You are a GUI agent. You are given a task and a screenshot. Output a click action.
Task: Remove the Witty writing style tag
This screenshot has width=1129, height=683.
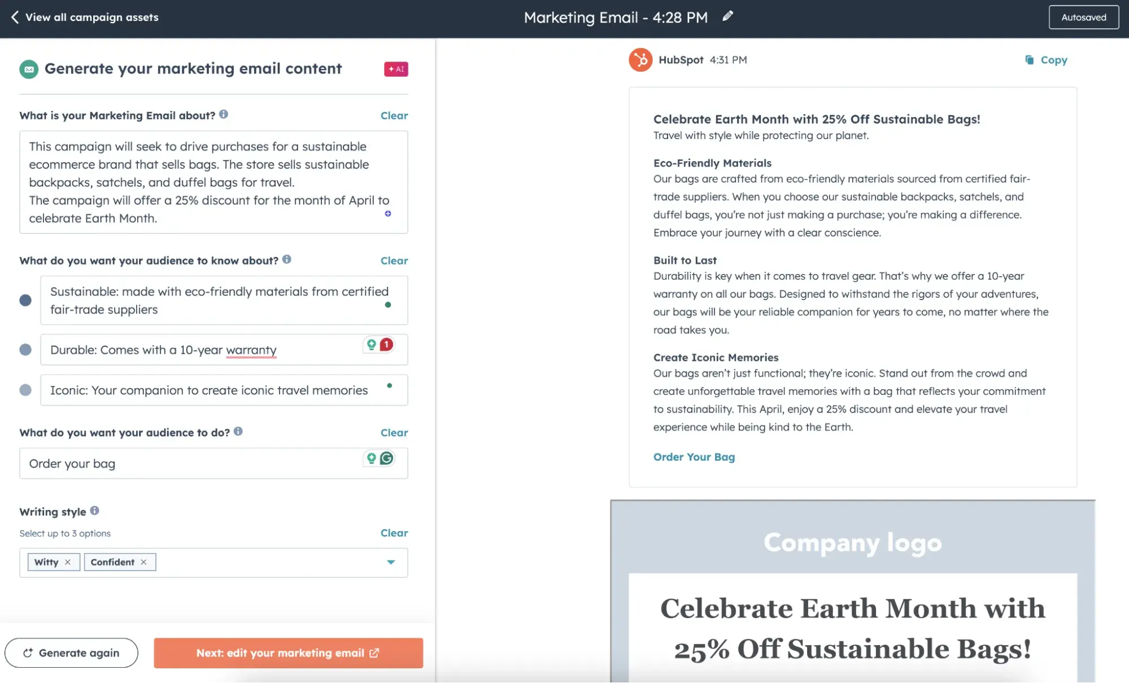click(x=68, y=562)
